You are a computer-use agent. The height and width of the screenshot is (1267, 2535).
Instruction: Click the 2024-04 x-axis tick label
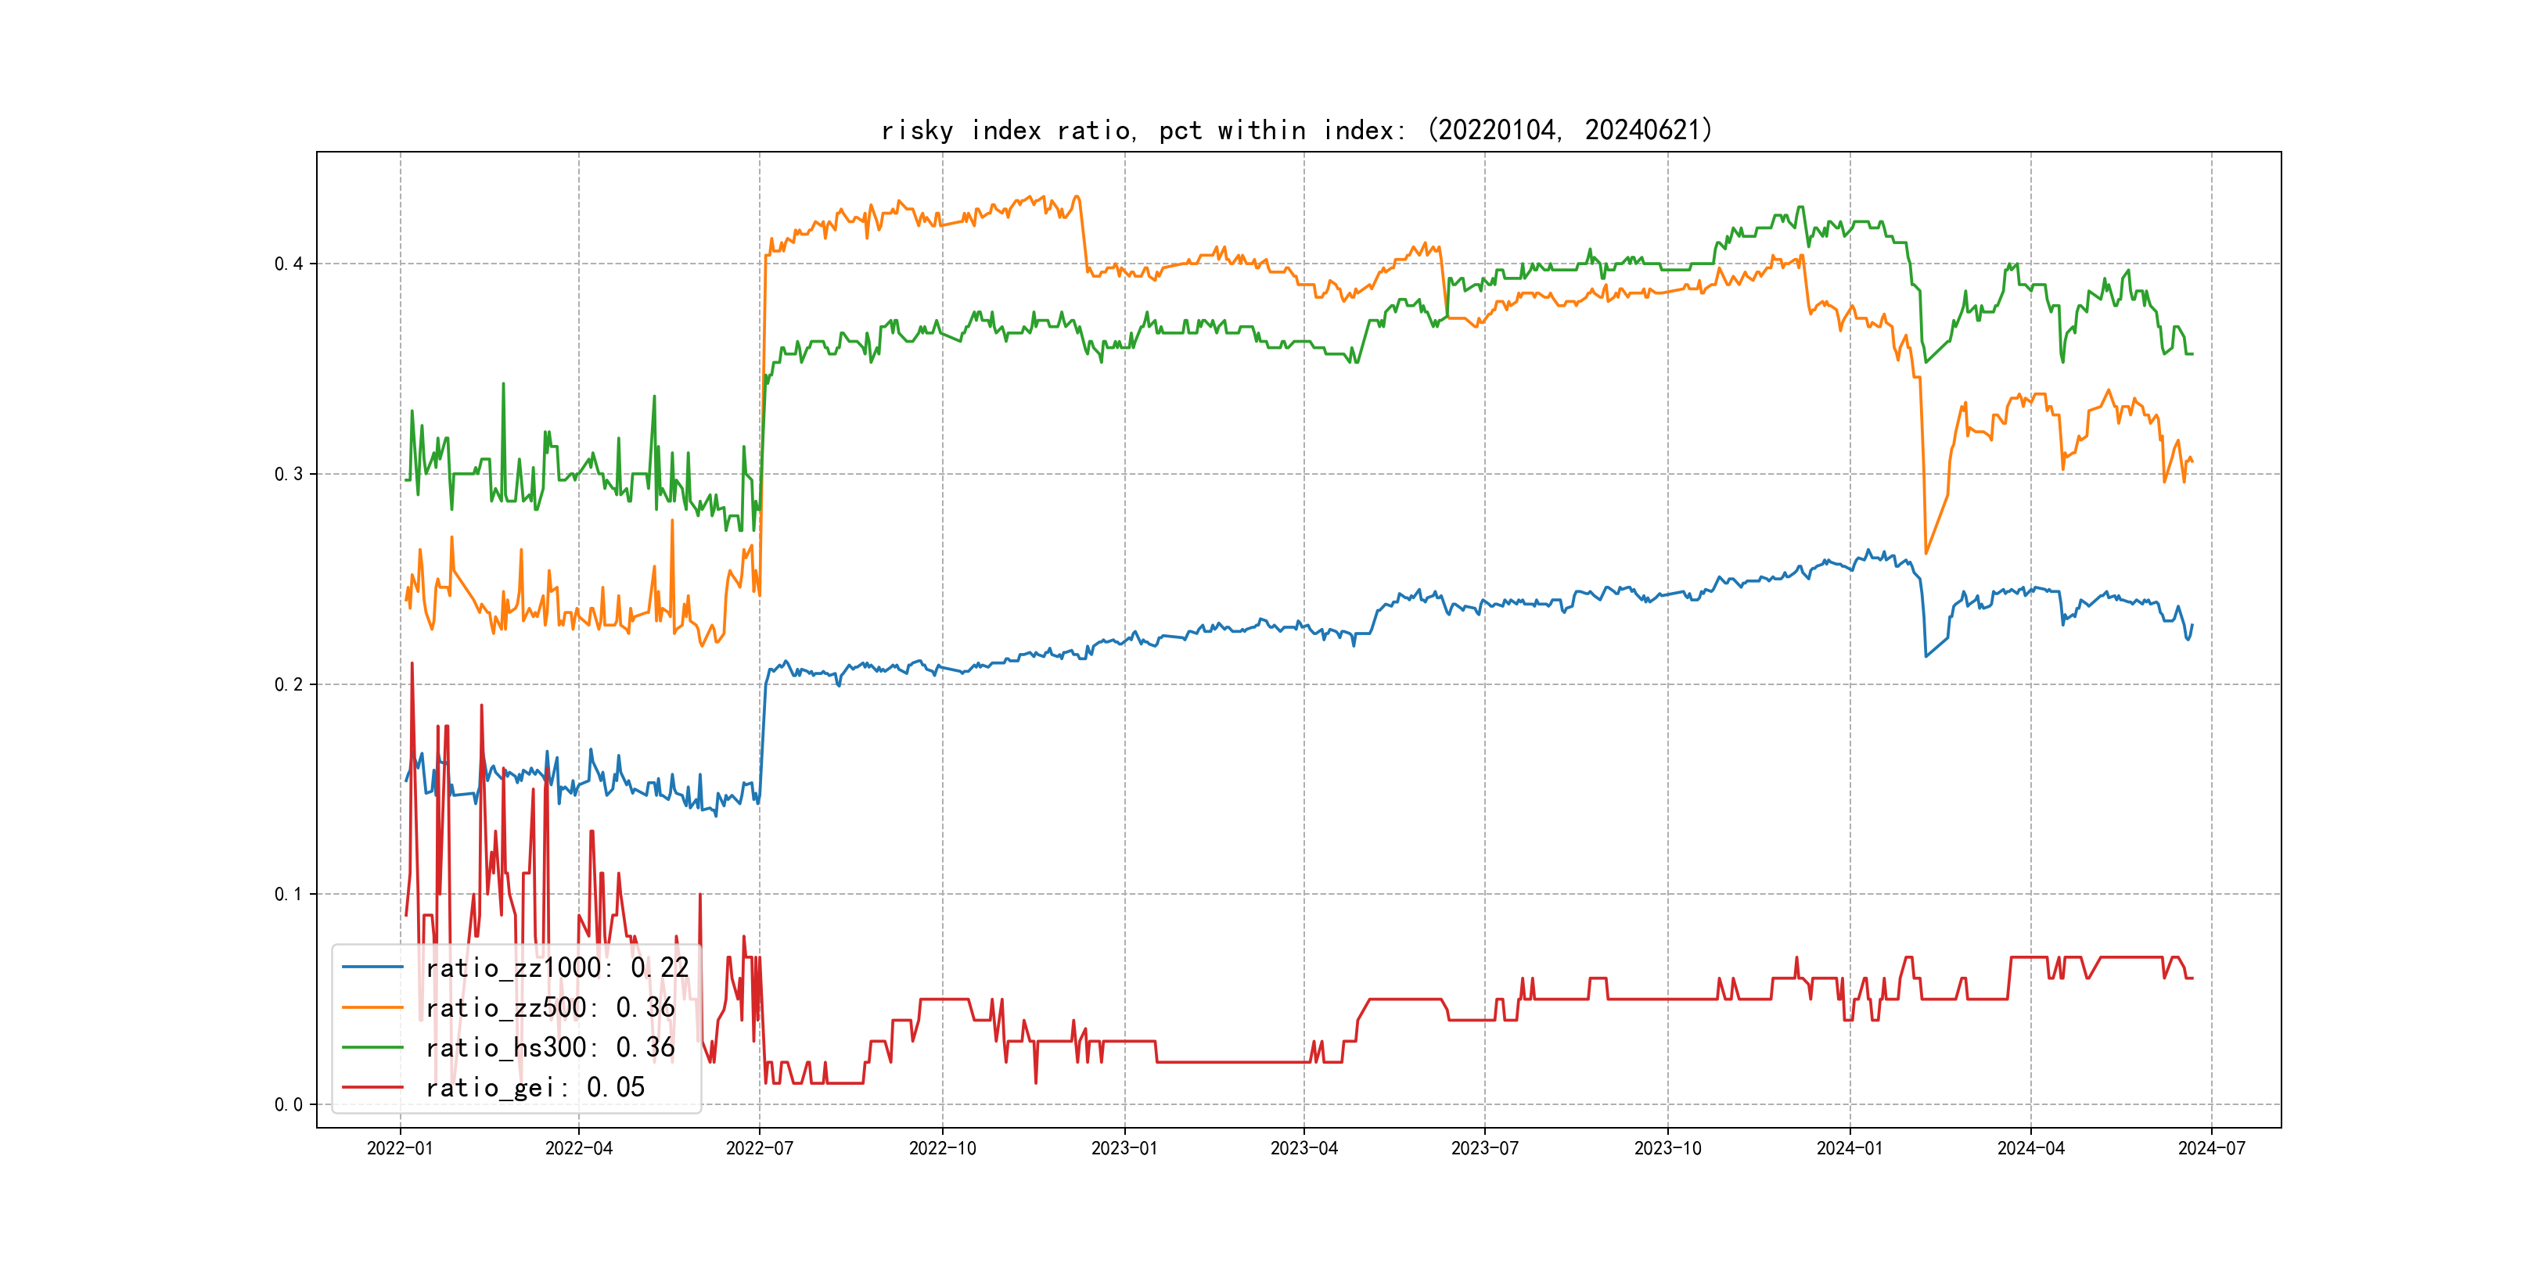(x=2030, y=1148)
